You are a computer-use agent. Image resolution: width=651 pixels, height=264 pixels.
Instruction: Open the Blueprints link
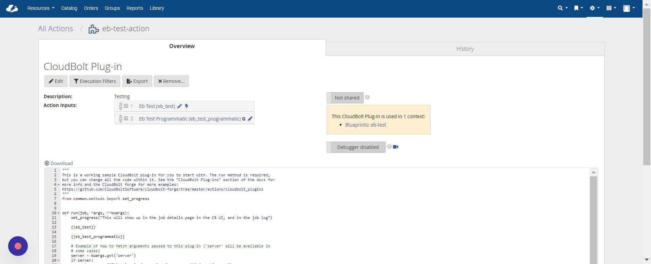pyautogui.click(x=357, y=125)
